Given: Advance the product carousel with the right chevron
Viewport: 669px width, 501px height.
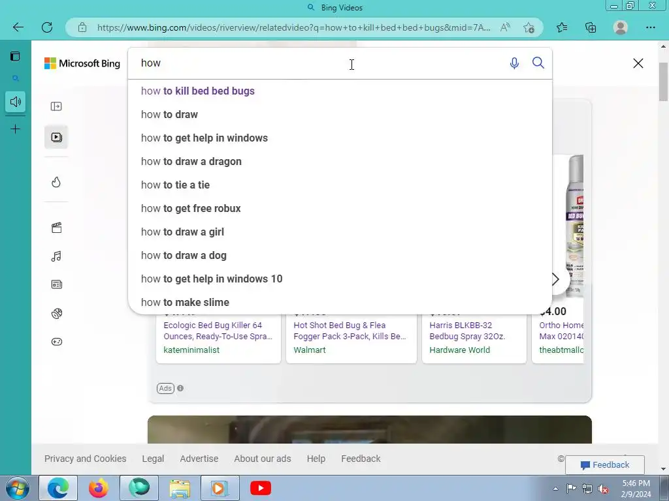Looking at the screenshot, I should pyautogui.click(x=556, y=279).
